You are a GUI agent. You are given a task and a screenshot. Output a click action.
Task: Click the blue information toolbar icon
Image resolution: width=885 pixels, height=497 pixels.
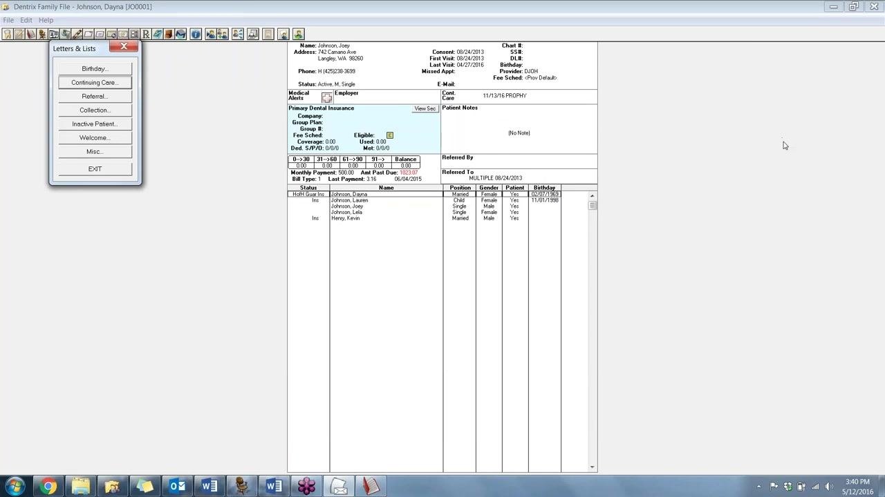(196, 34)
